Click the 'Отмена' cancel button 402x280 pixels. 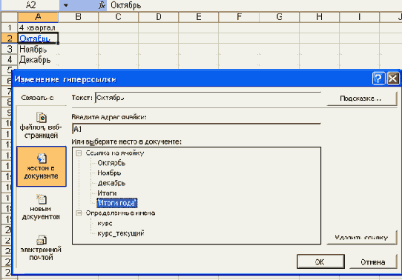pos(373,262)
